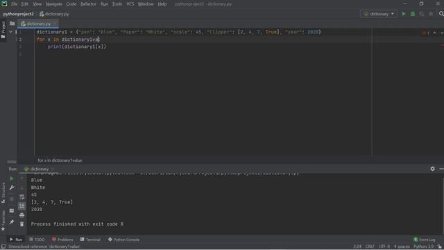Toggle tool window bars icon bottom-left
444x250 pixels.
click(3, 247)
